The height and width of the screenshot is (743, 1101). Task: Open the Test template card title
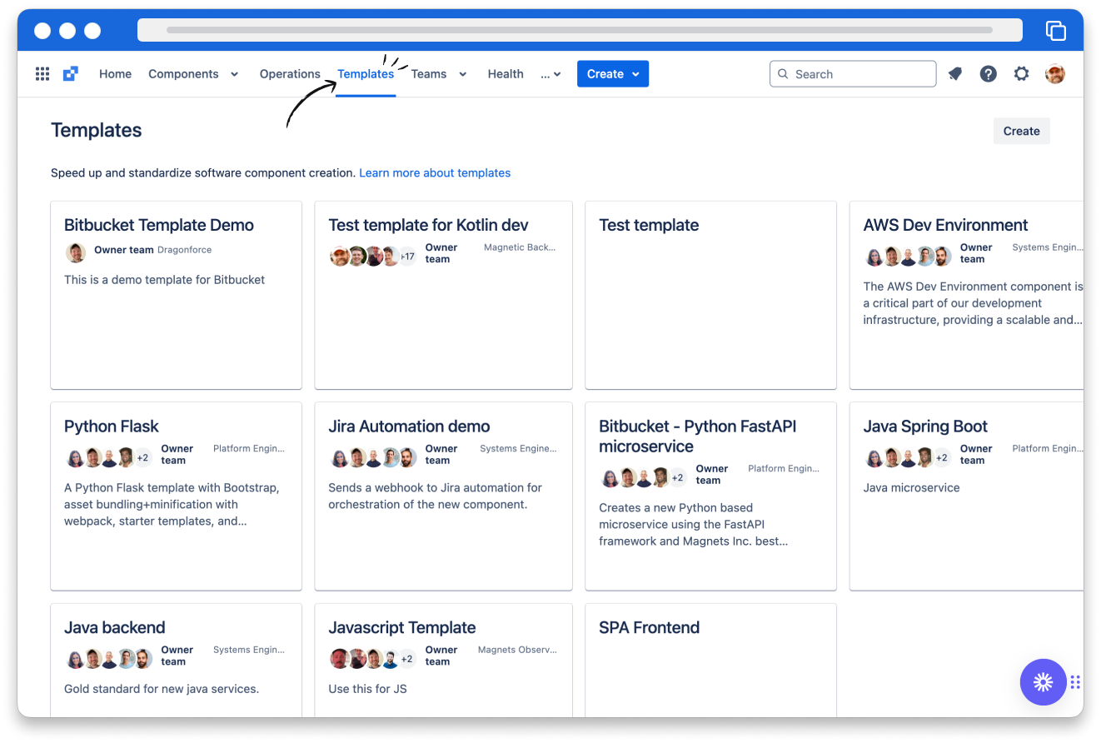pyautogui.click(x=649, y=225)
